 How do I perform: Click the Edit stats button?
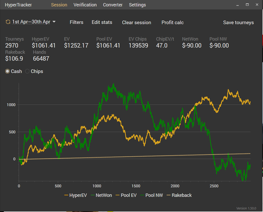pos(102,22)
